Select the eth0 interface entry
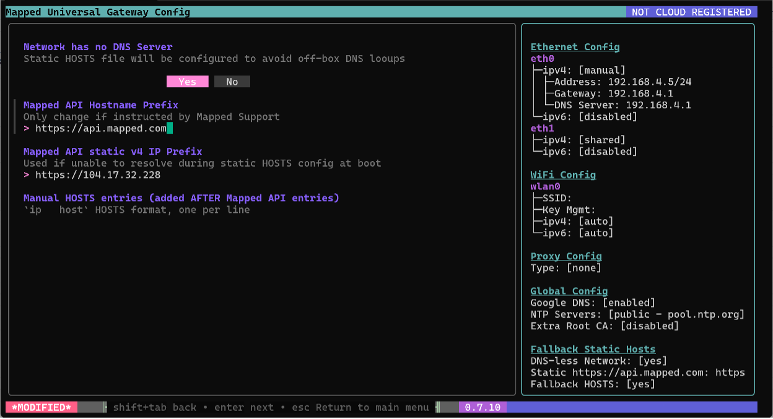 coord(543,59)
